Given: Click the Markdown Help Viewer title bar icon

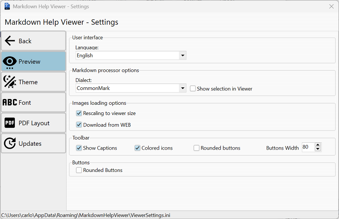Looking at the screenshot, I should (7, 6).
